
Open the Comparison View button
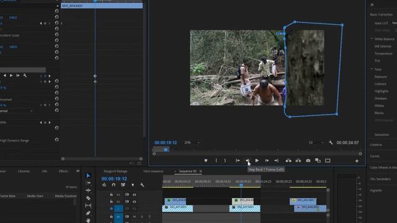tap(318, 160)
